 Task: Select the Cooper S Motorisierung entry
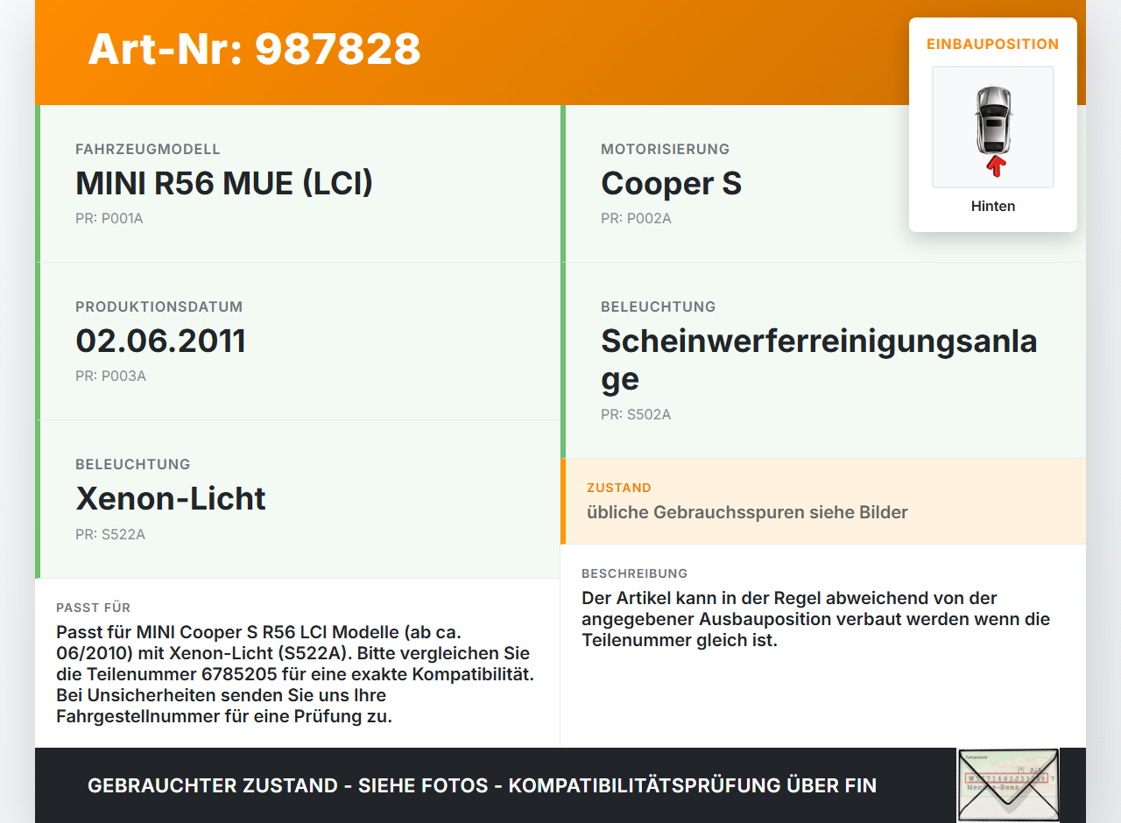(671, 185)
